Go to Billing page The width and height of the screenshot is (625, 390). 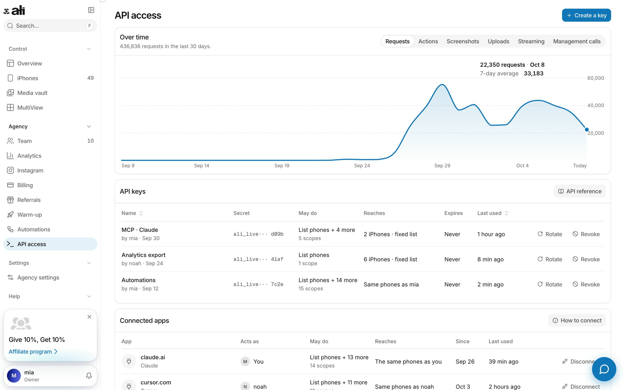click(x=50, y=185)
